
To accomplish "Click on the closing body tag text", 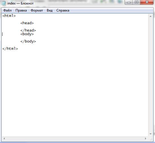I will click(28, 41).
